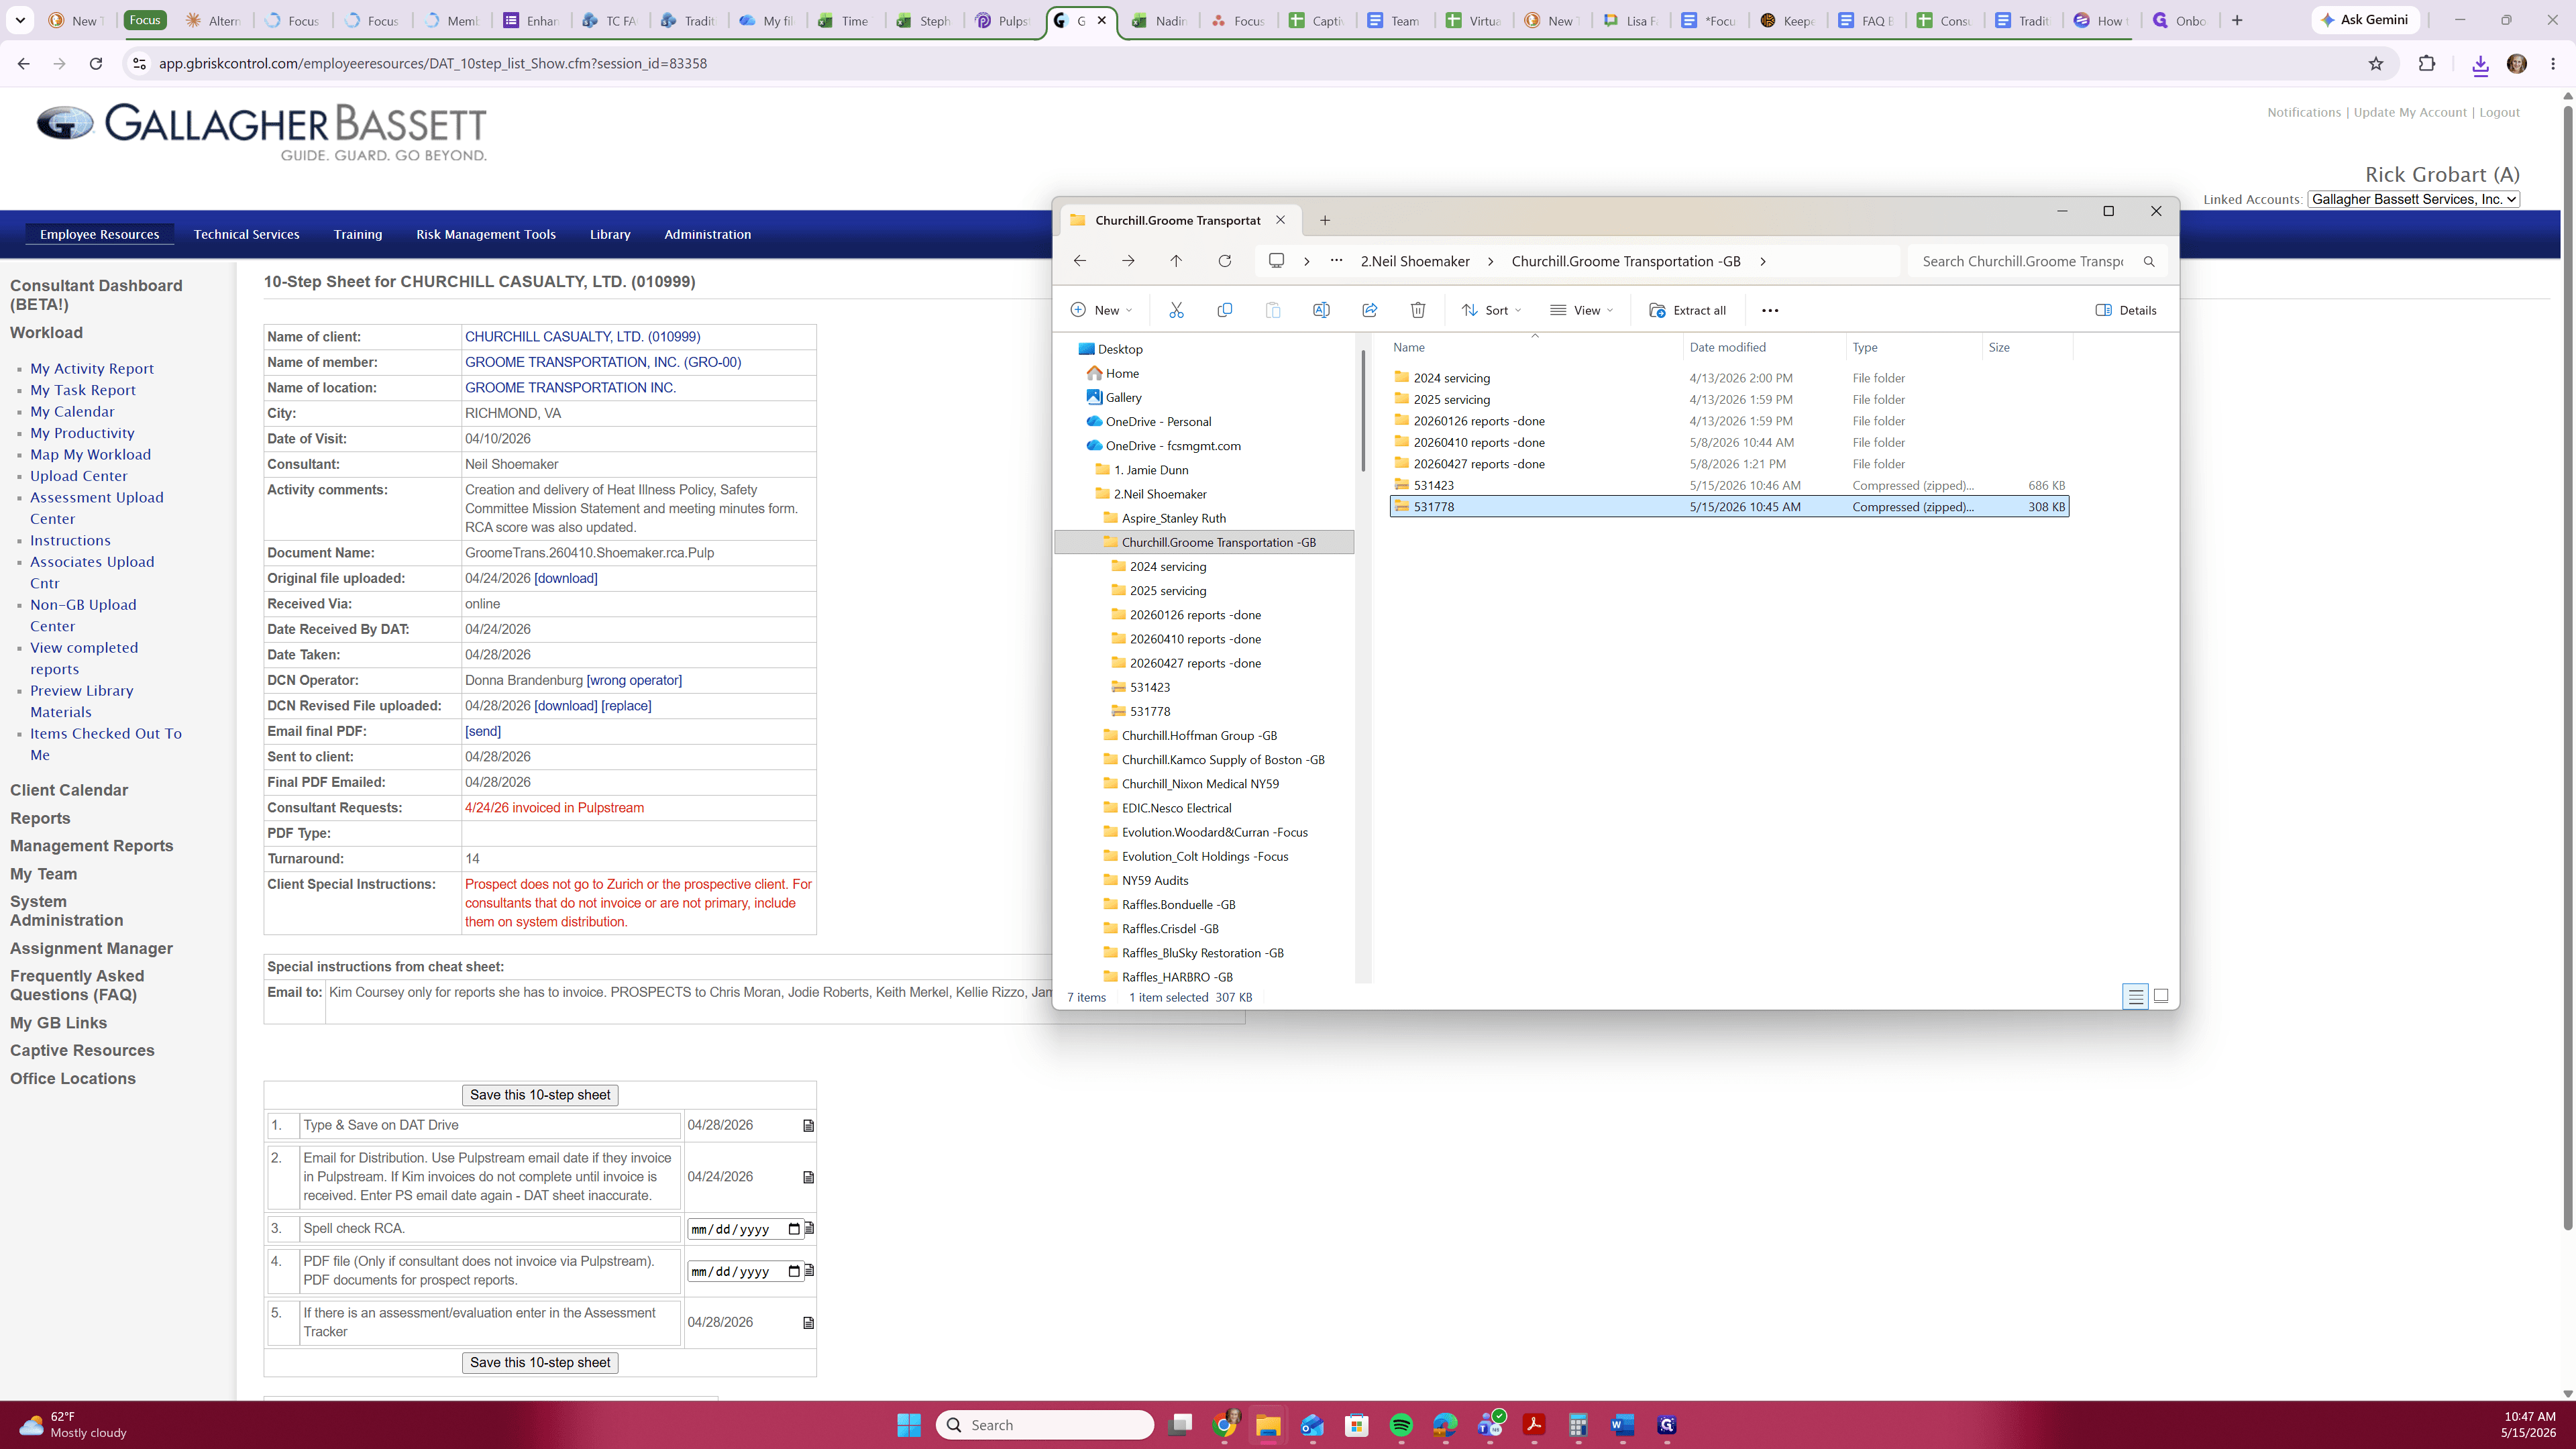Click the [send] link for Email final PDF
The image size is (2576, 1449).
click(483, 731)
